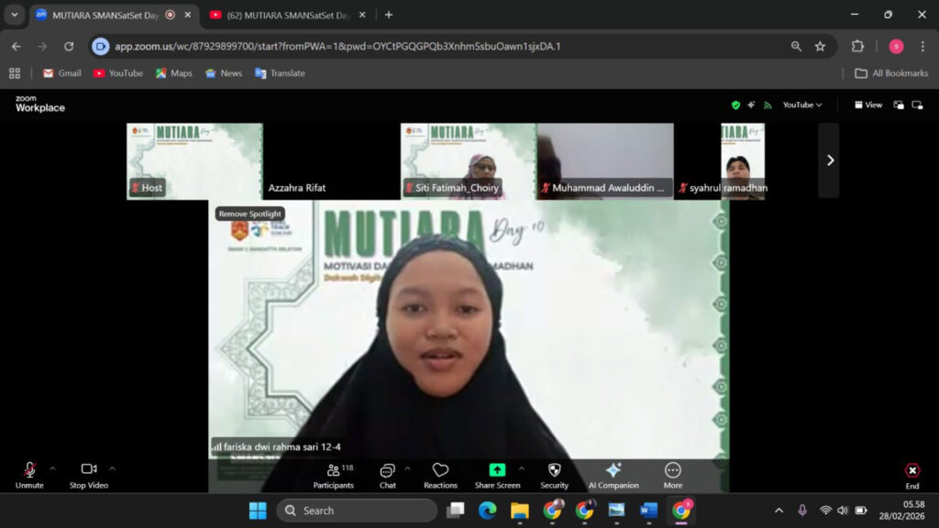Open video settings chevron next to Stop Video
This screenshot has height=528, width=939.
[112, 467]
